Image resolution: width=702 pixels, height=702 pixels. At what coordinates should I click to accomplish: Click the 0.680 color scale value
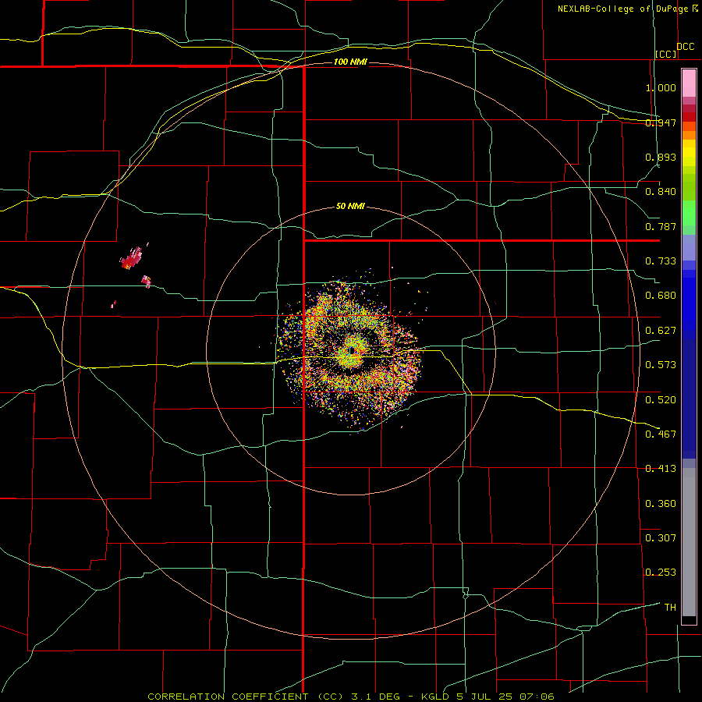coord(661,296)
